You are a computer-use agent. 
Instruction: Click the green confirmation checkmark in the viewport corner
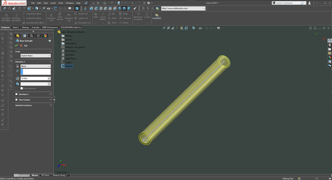point(316,33)
